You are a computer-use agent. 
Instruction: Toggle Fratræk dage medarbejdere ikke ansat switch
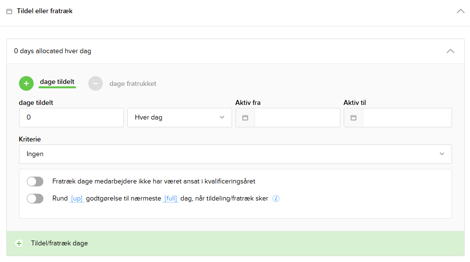coord(35,181)
